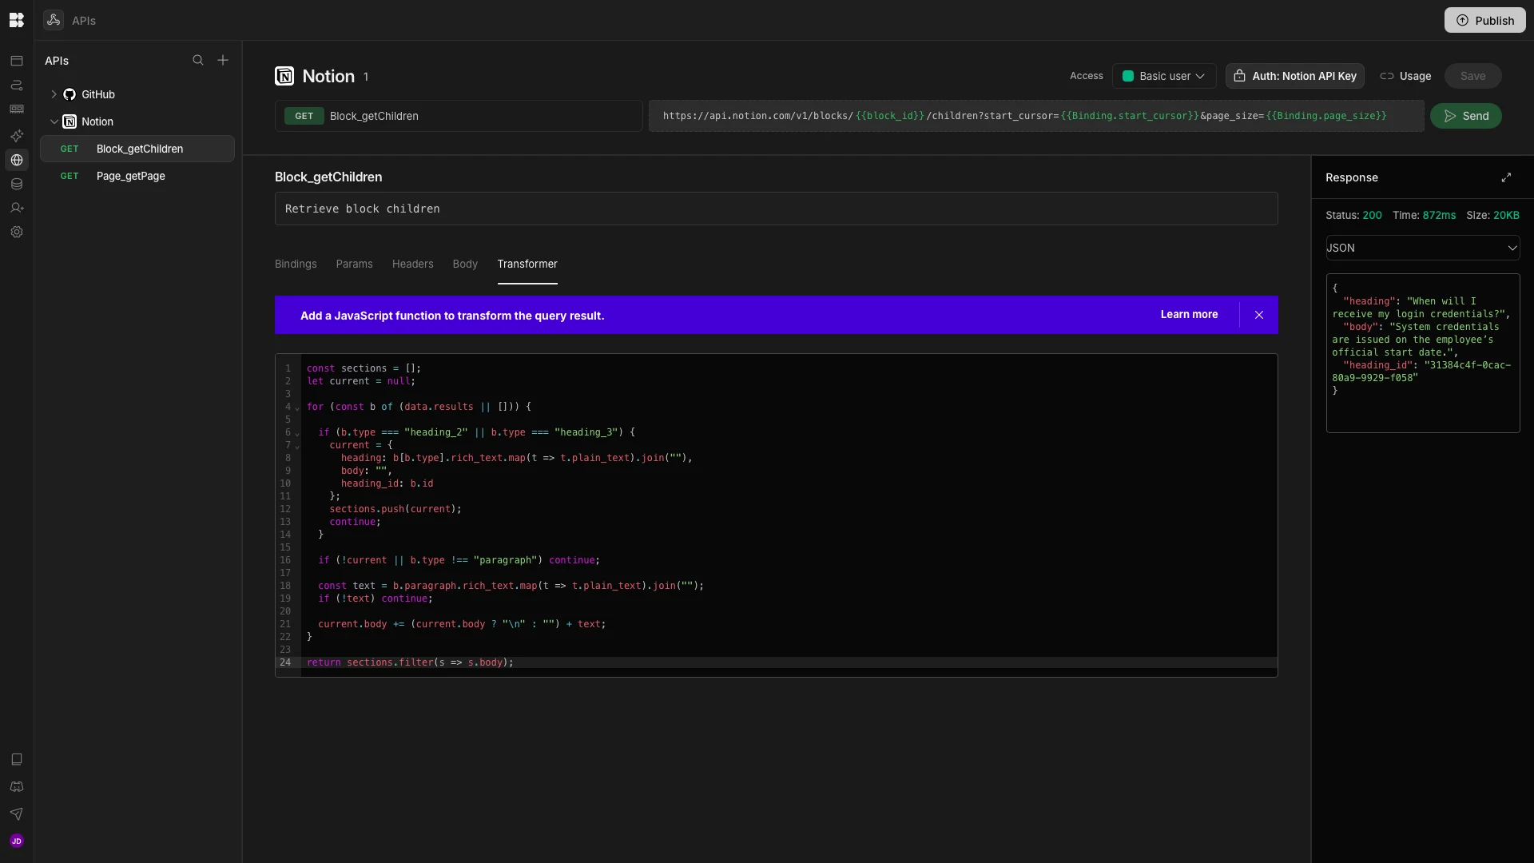This screenshot has width=1534, height=863.
Task: Collapse the Notion API group
Action: [54, 121]
